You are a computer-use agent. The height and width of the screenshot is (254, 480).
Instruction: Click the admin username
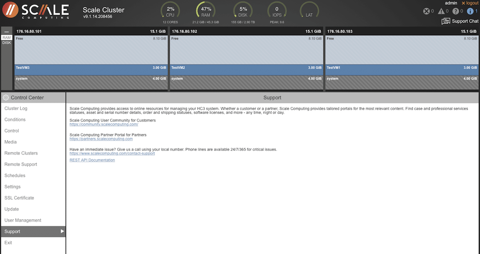(451, 3)
